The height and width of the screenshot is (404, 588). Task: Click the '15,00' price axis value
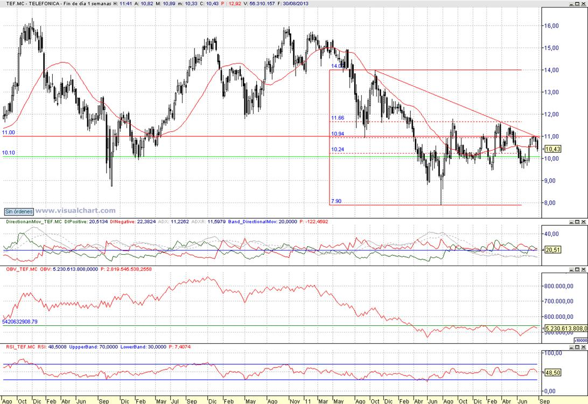[x=551, y=47]
